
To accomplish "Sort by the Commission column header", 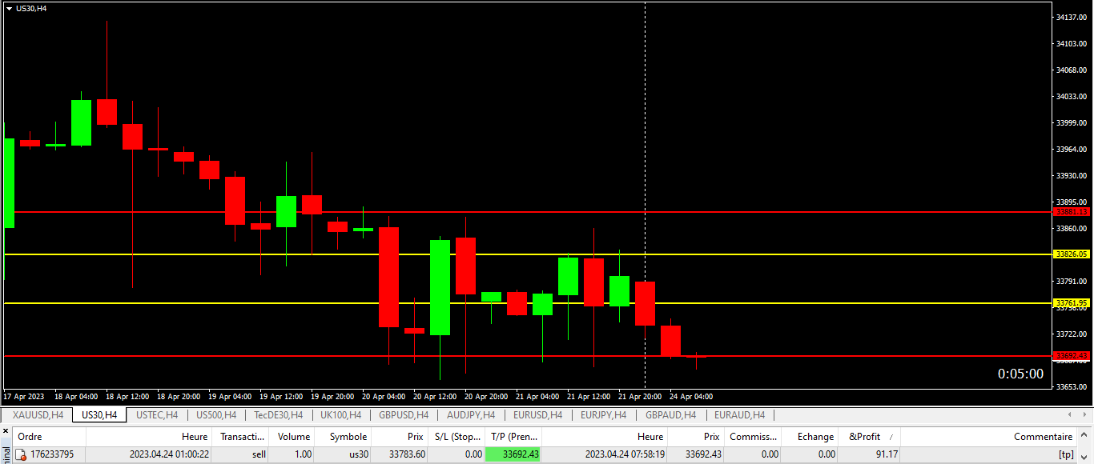I will point(753,437).
